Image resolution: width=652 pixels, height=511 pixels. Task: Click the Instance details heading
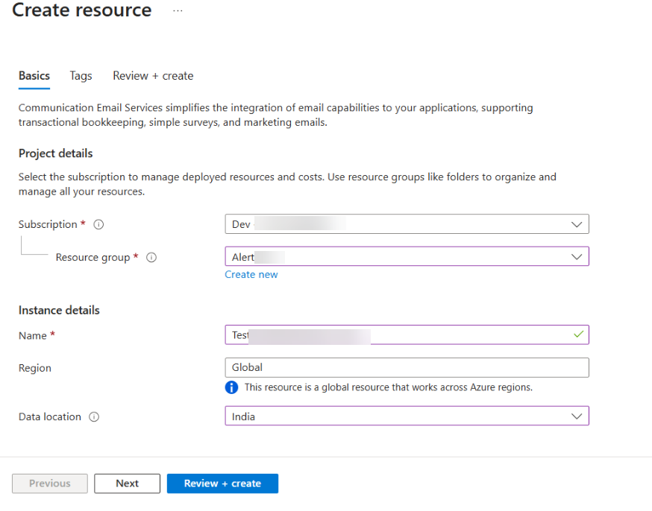(x=59, y=311)
